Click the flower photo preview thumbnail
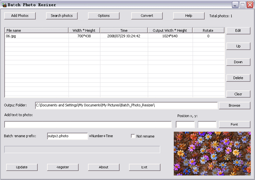The image size is (255, 180). [212, 153]
